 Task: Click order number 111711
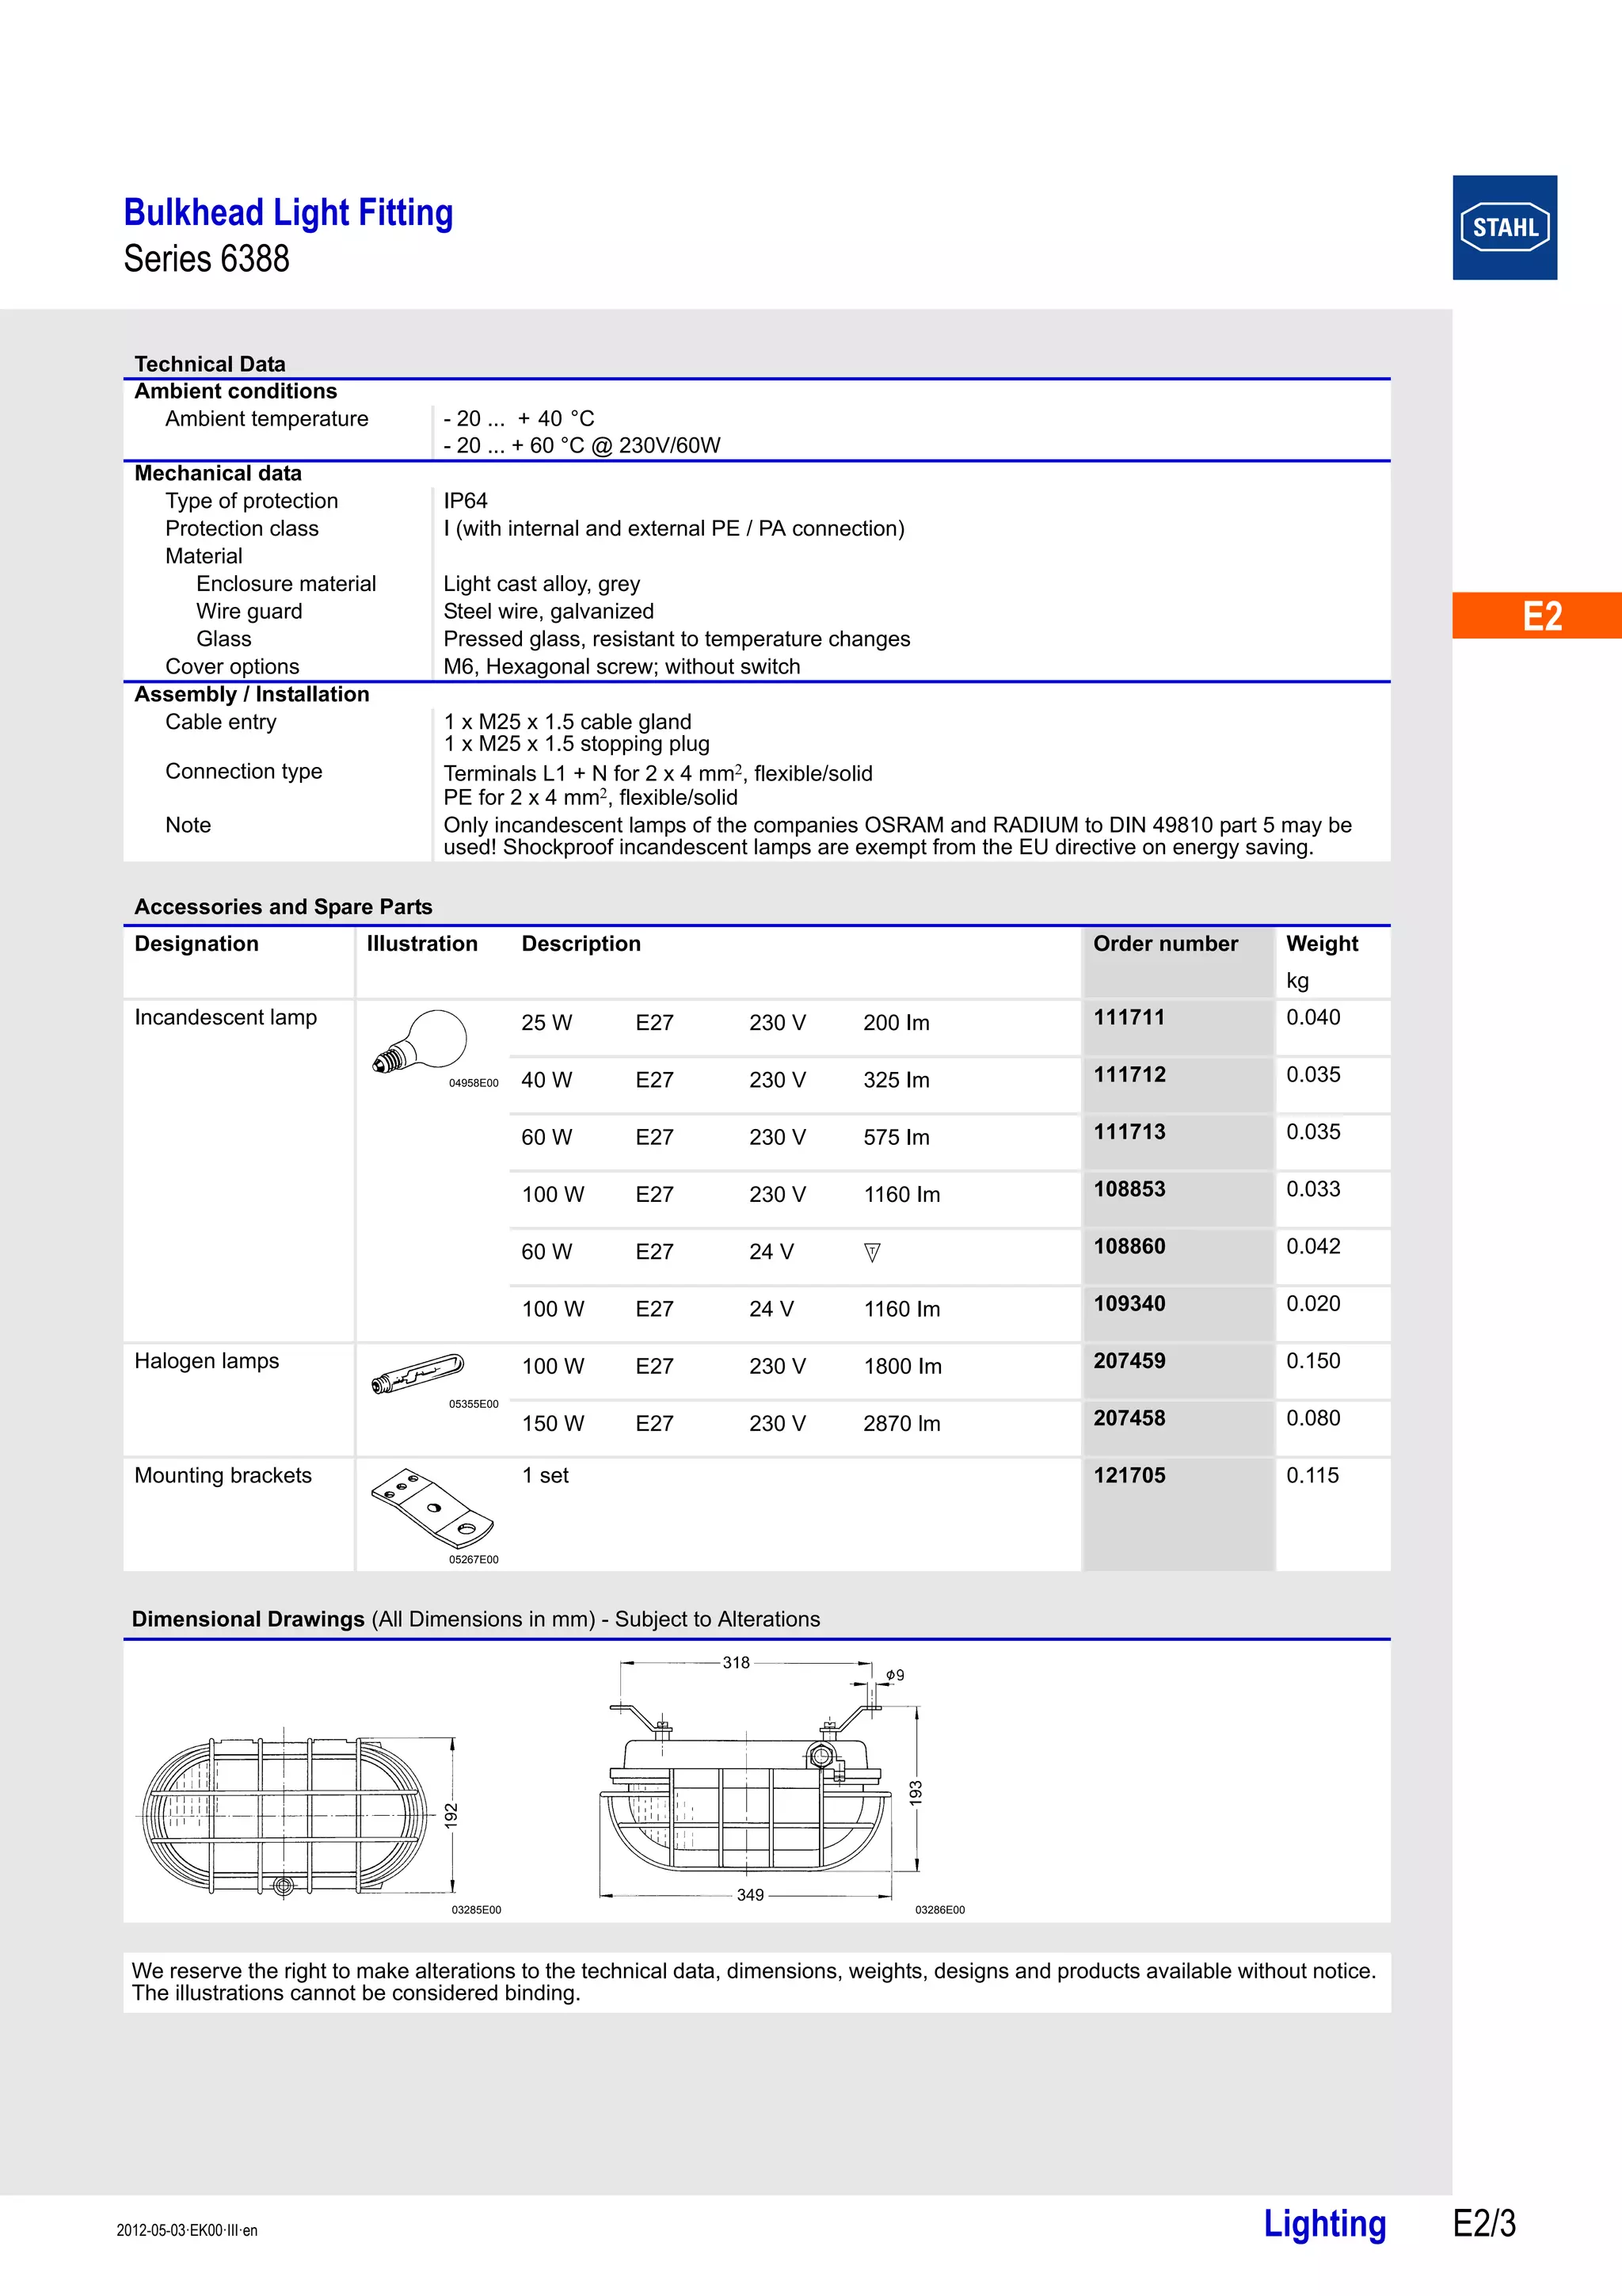coord(1129,1017)
